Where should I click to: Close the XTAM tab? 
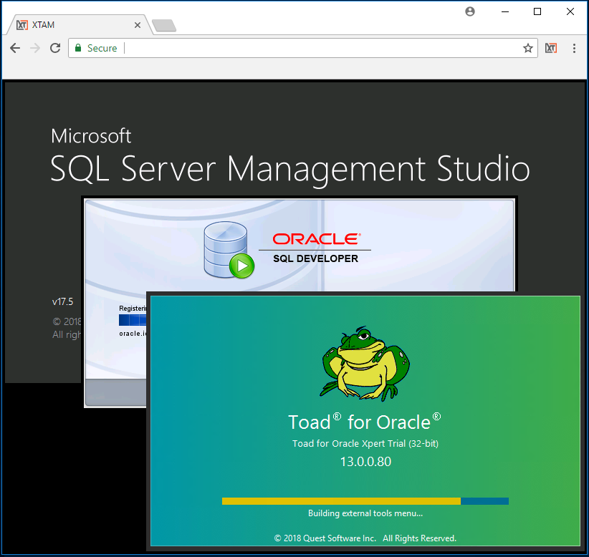138,25
